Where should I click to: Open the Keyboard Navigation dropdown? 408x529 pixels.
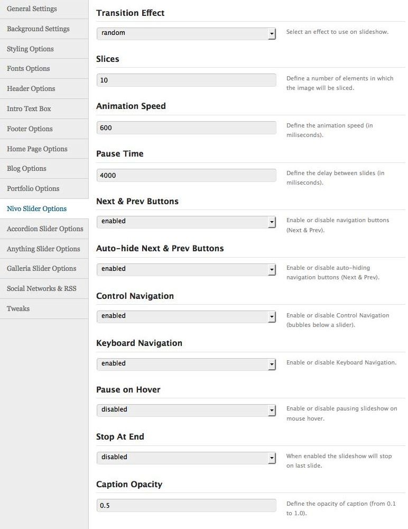tap(186, 364)
